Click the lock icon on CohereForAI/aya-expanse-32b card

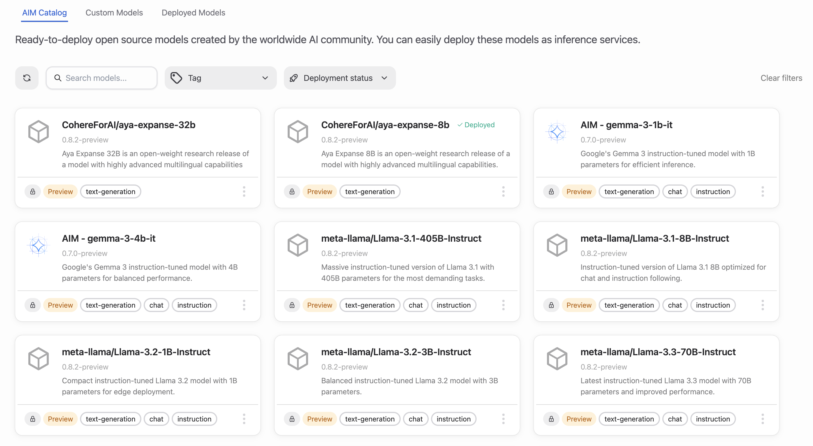click(x=32, y=191)
